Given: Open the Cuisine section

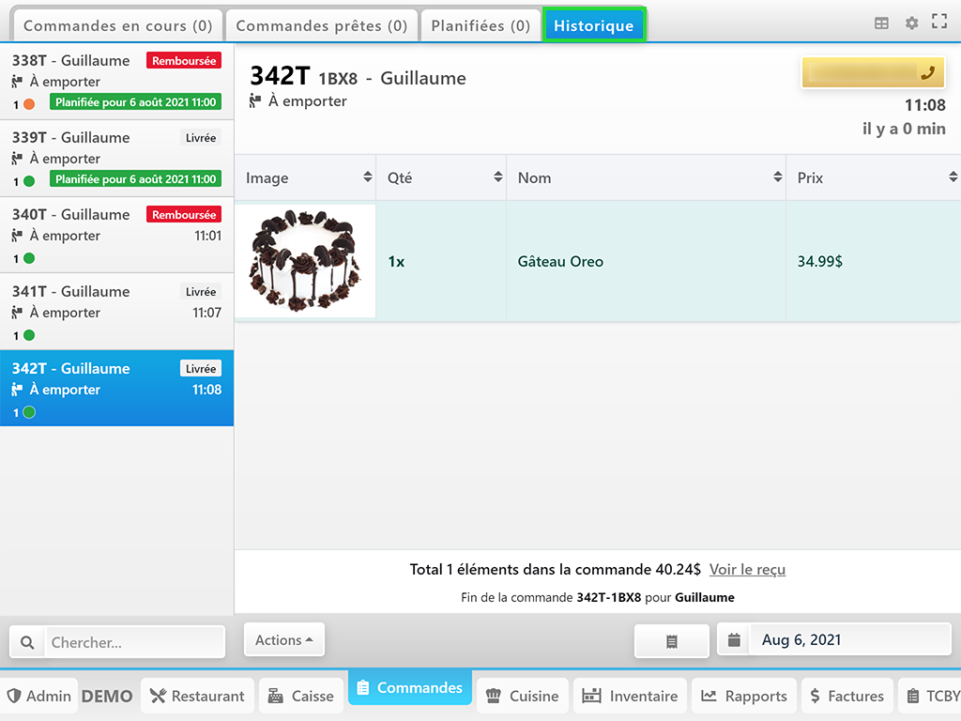Looking at the screenshot, I should pos(523,696).
